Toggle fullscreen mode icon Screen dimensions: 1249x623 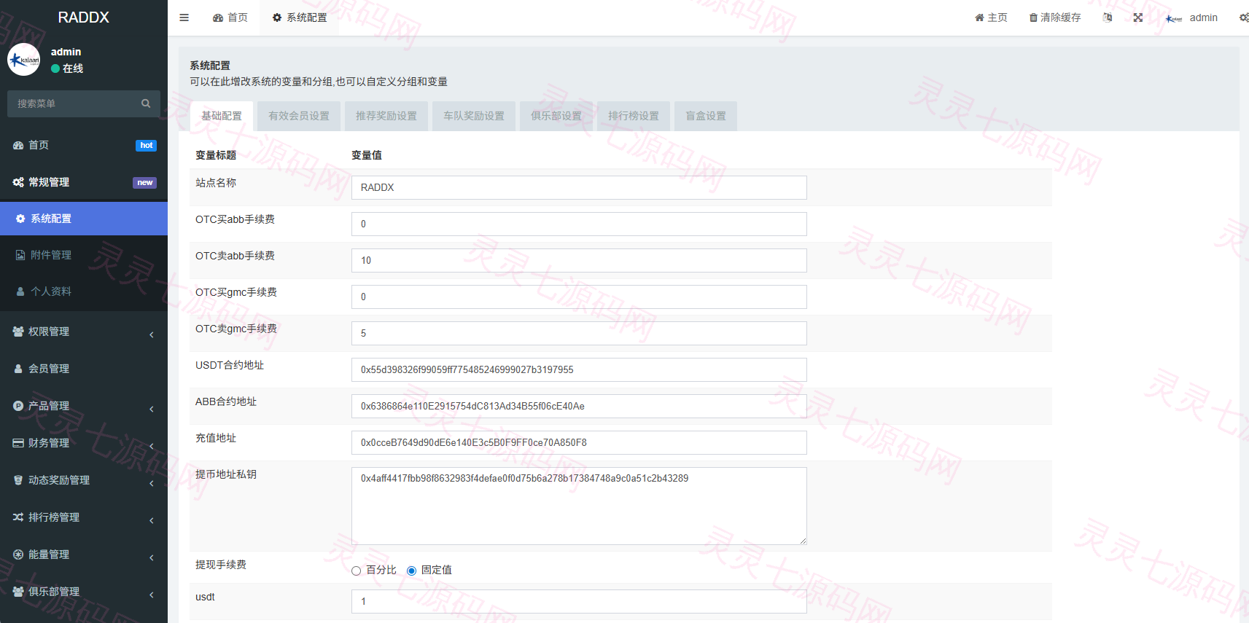[x=1138, y=17]
